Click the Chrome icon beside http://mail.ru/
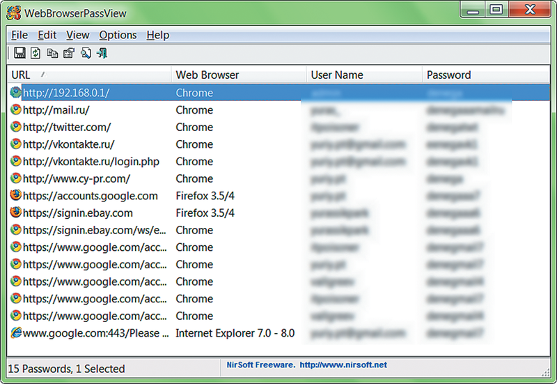Viewport: 557px width, 384px height. [15, 109]
